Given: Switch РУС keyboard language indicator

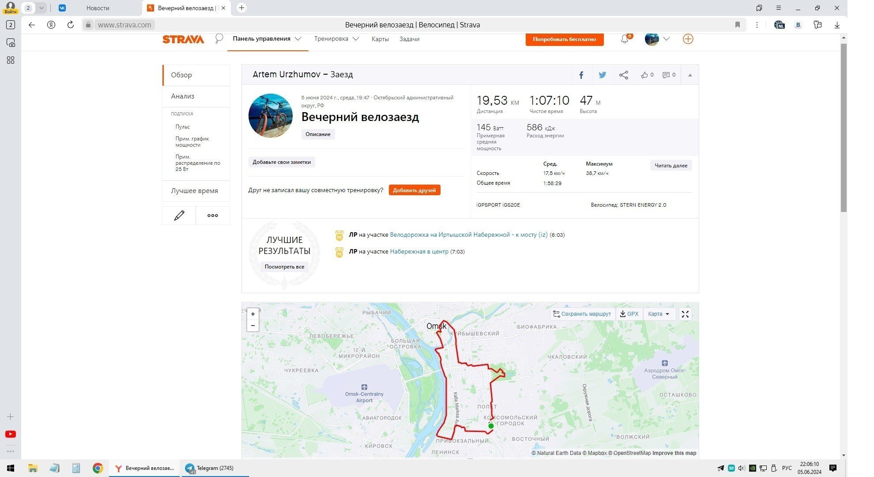Looking at the screenshot, I should coord(787,468).
